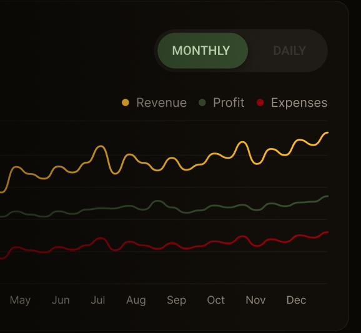Image resolution: width=361 pixels, height=333 pixels.
Task: Switch to the DAILY view
Action: click(x=289, y=51)
